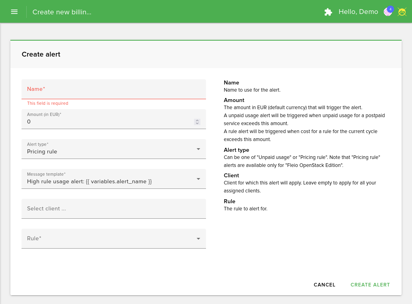The width and height of the screenshot is (412, 304).
Task: Decrease amount with the stepper down arrow
Action: 197,124
